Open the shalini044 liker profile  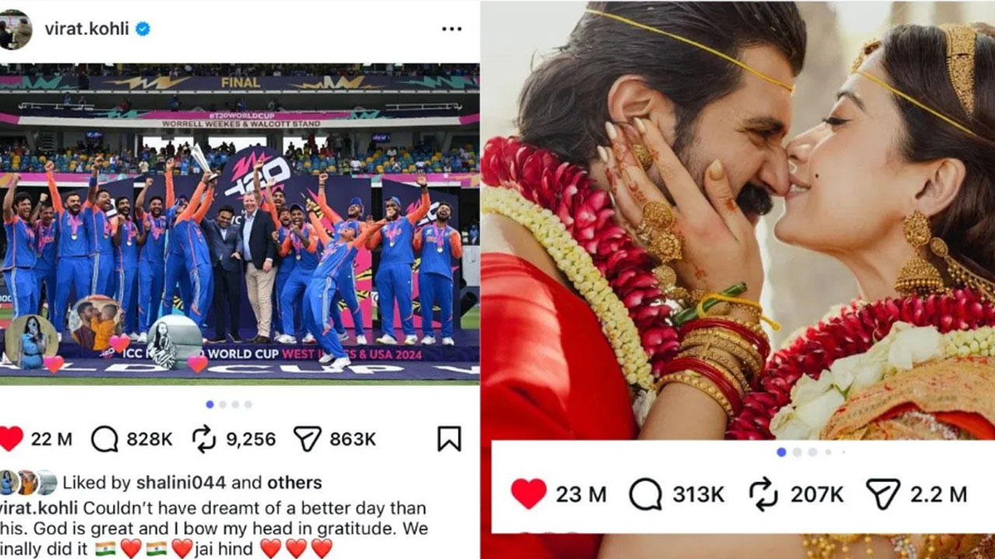(x=181, y=482)
